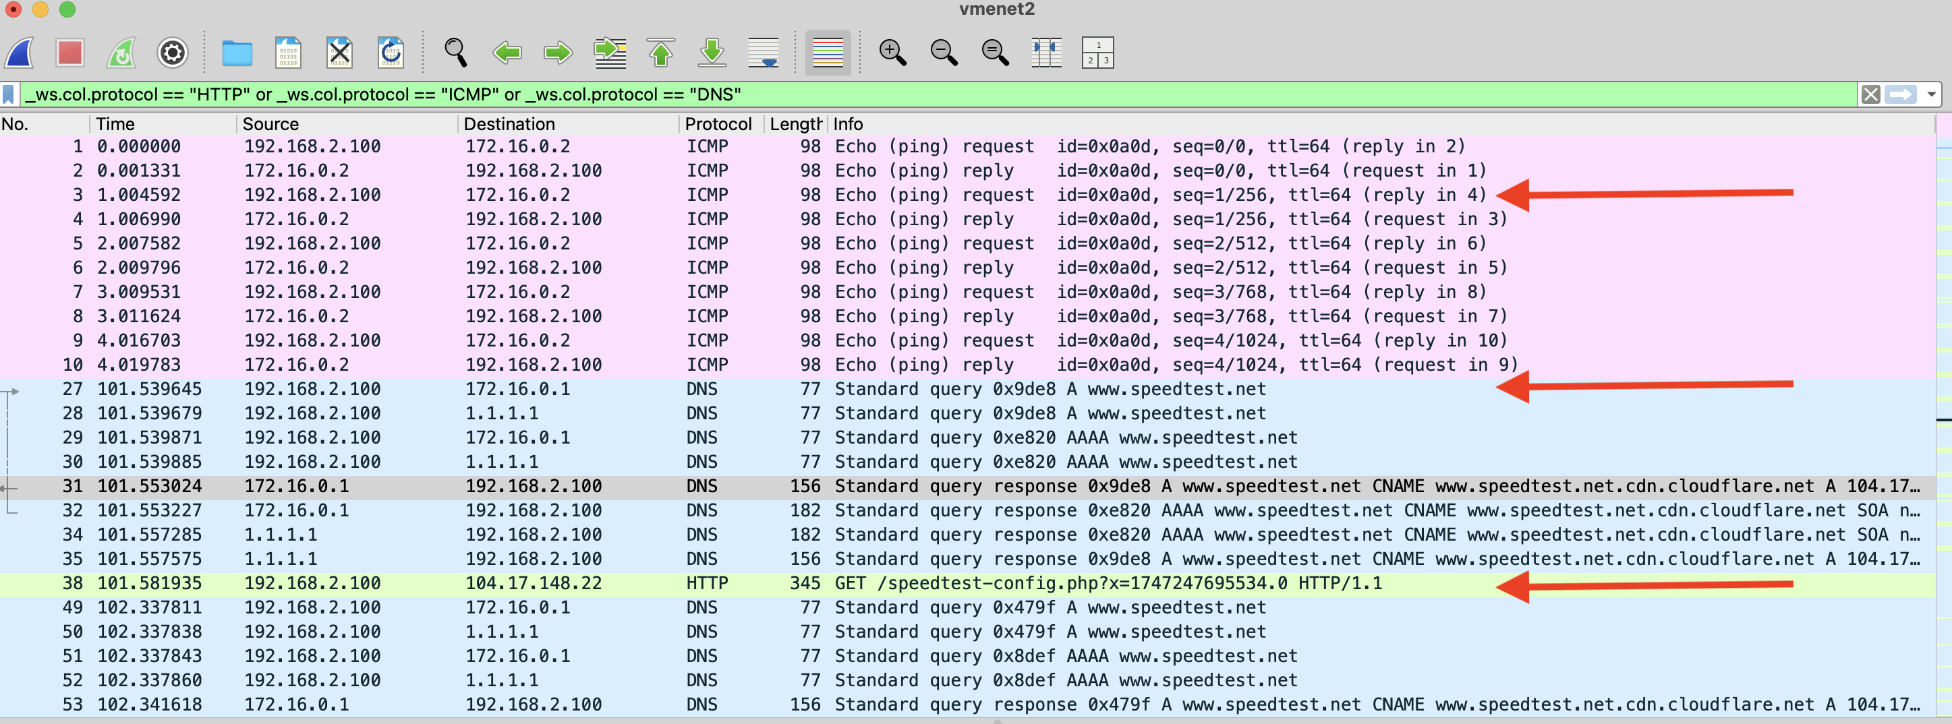The height and width of the screenshot is (724, 1952).
Task: Select packet 51 AAAA query 0x8def
Action: 968,656
